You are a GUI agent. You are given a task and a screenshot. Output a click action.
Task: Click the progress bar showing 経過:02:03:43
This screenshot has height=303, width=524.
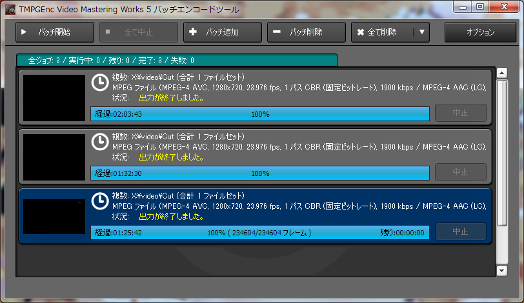click(260, 114)
